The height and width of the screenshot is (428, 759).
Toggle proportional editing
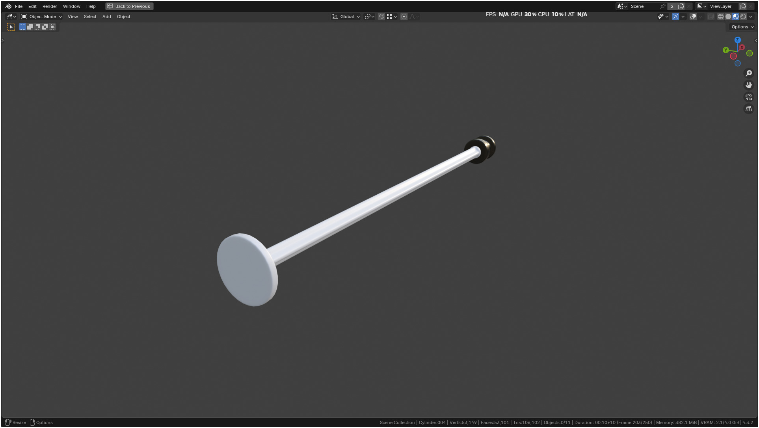pyautogui.click(x=404, y=17)
